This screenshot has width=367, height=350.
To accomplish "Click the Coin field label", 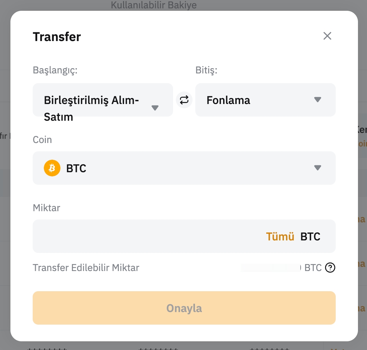I will click(x=42, y=140).
